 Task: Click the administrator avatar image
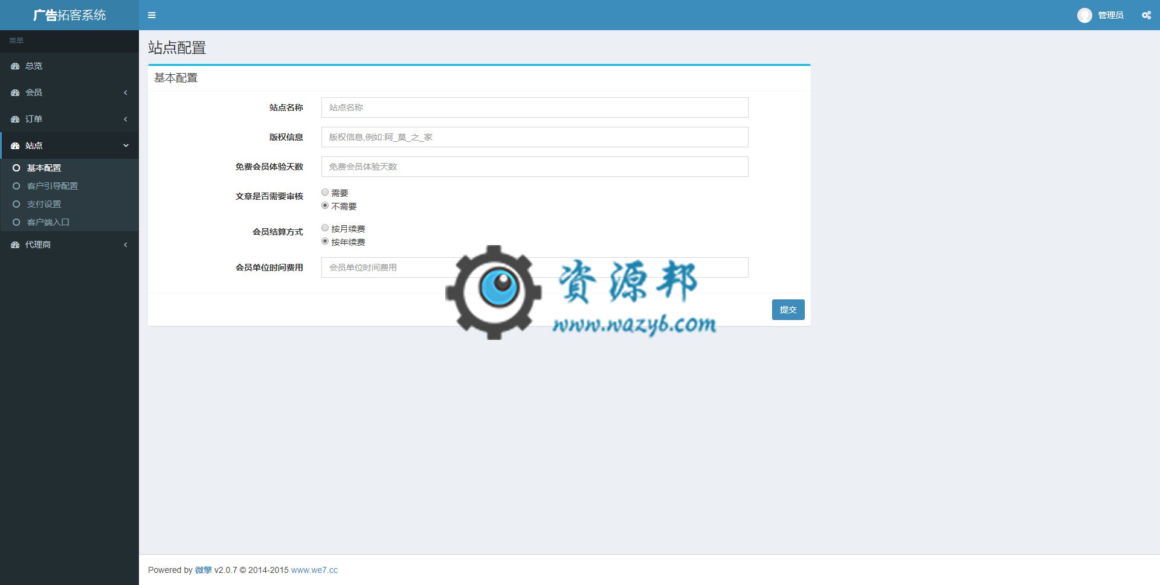pyautogui.click(x=1084, y=15)
